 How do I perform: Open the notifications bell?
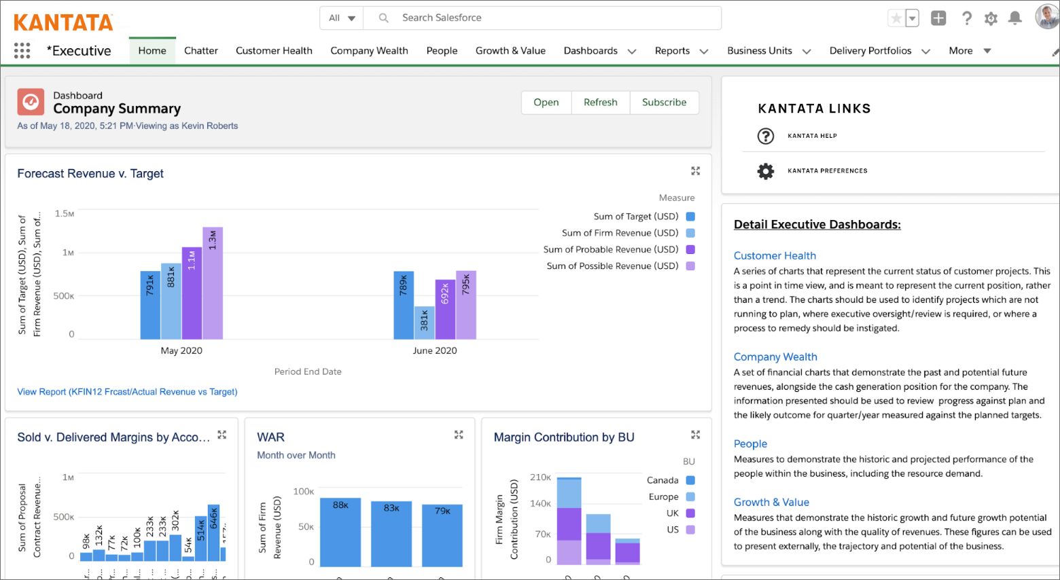(1014, 18)
